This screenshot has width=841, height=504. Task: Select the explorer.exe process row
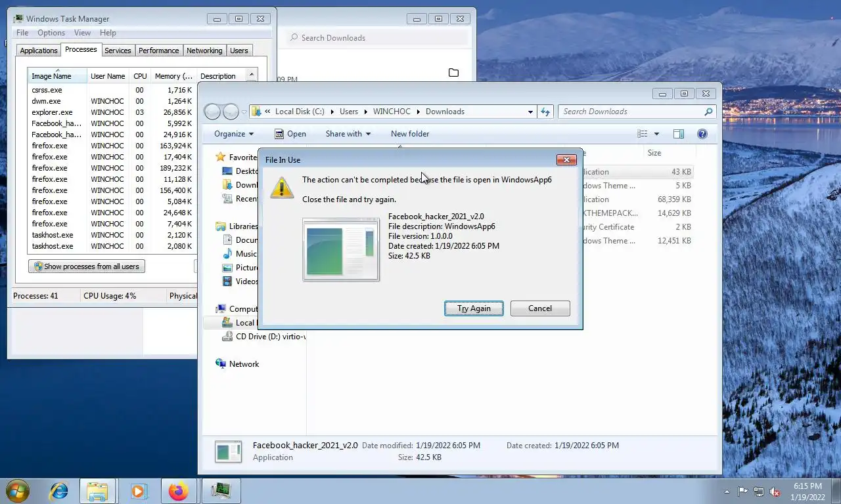pos(112,112)
